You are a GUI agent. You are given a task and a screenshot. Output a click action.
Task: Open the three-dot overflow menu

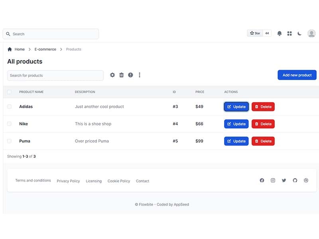(140, 75)
